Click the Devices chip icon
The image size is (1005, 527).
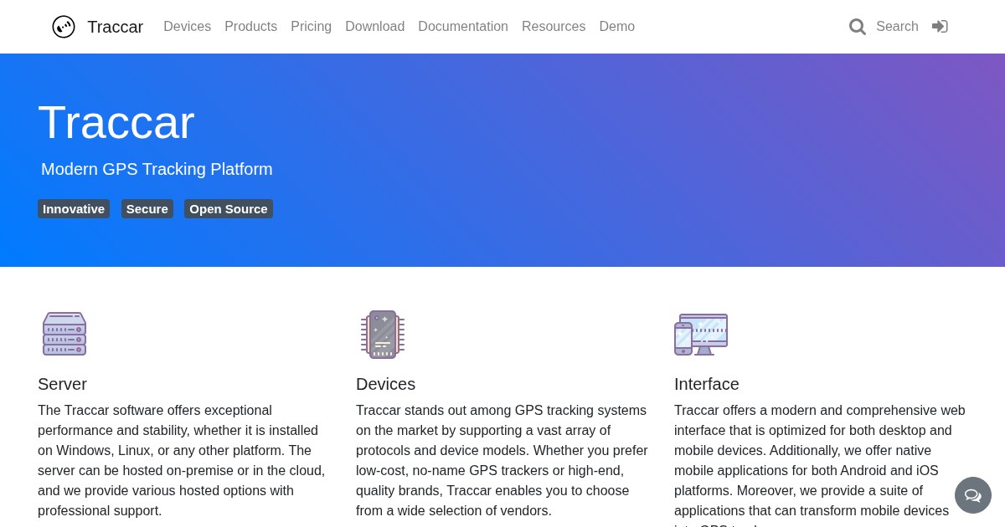[x=383, y=335]
